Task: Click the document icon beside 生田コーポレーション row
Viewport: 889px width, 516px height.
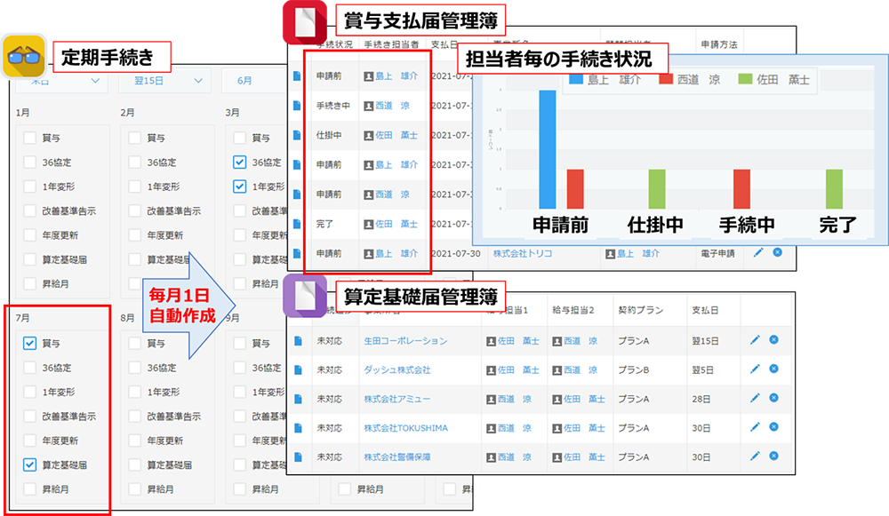Action: [x=300, y=343]
